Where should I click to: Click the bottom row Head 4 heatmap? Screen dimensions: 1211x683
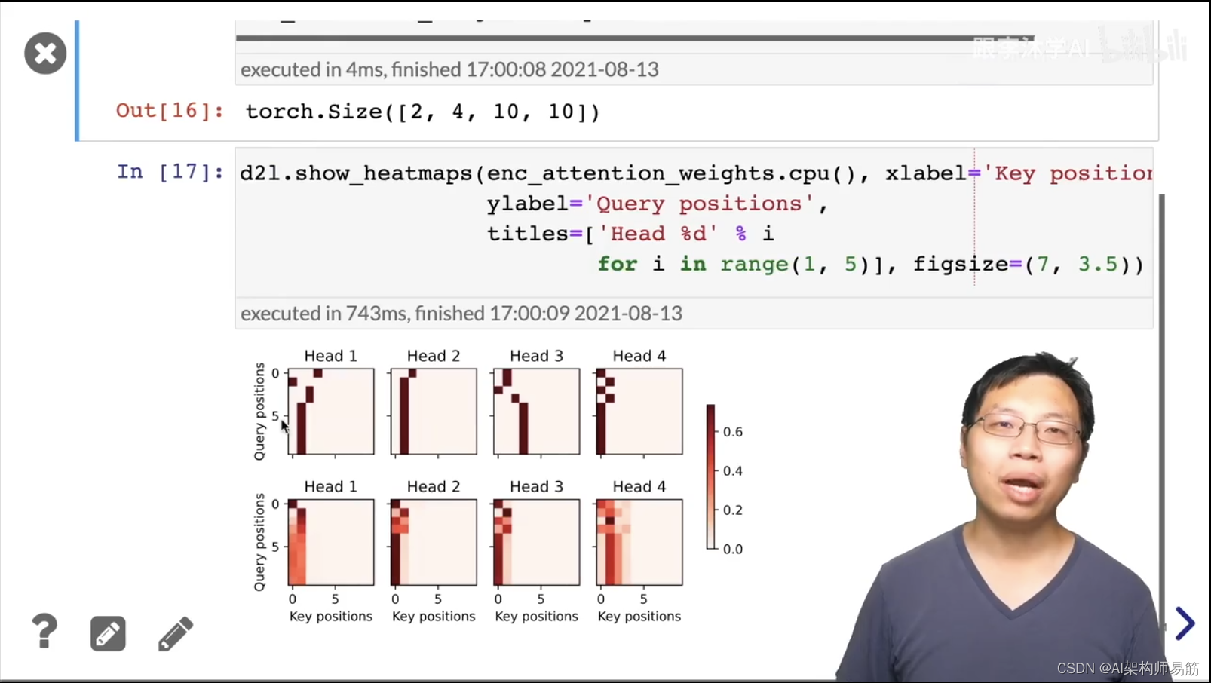tap(639, 542)
